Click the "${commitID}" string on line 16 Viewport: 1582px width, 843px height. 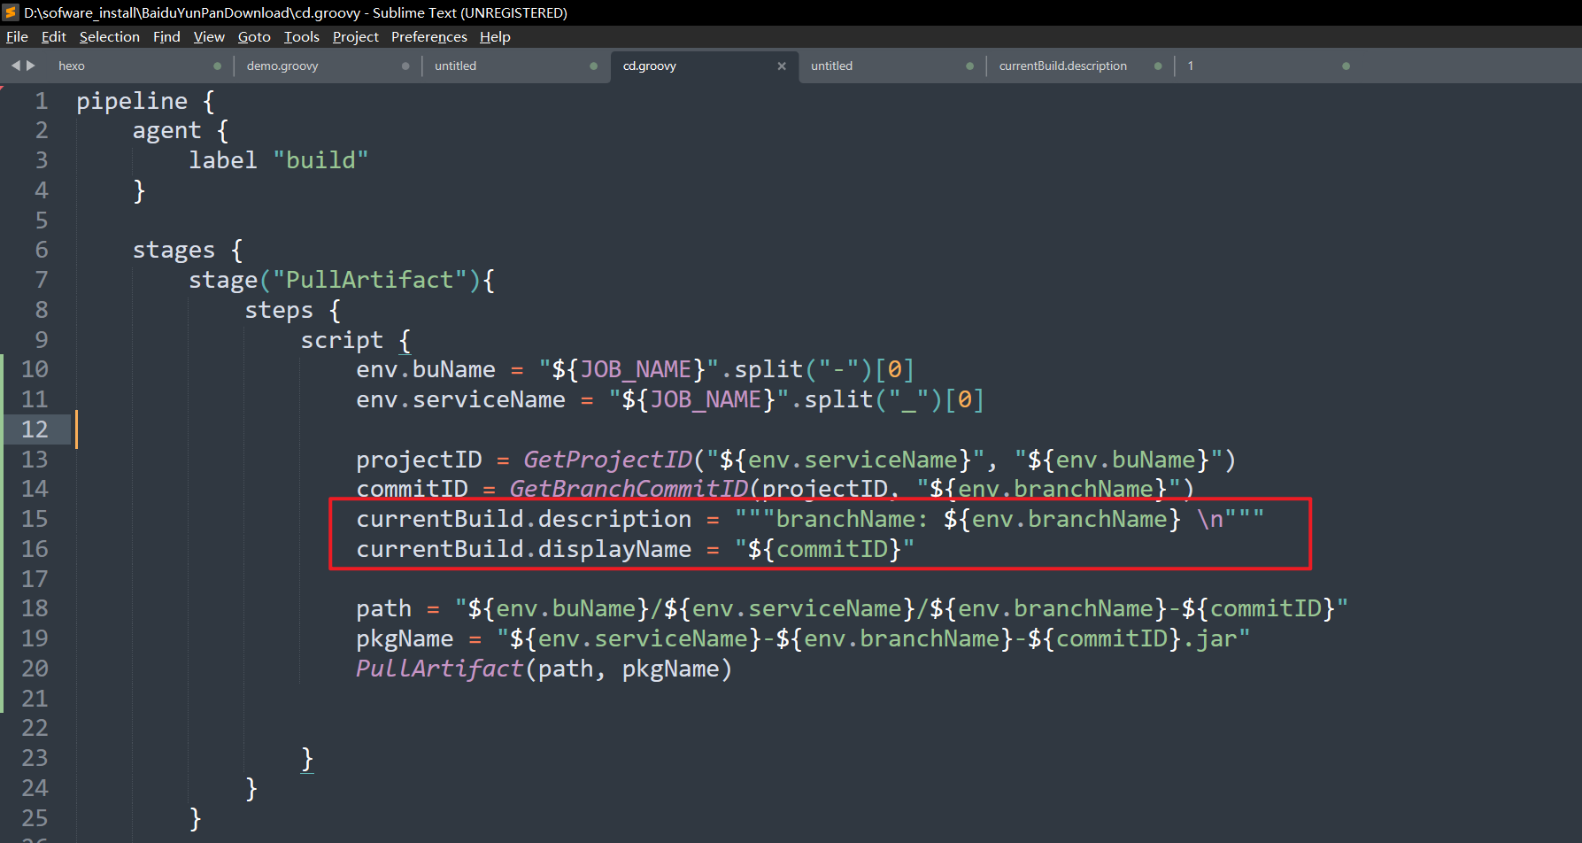coord(824,549)
